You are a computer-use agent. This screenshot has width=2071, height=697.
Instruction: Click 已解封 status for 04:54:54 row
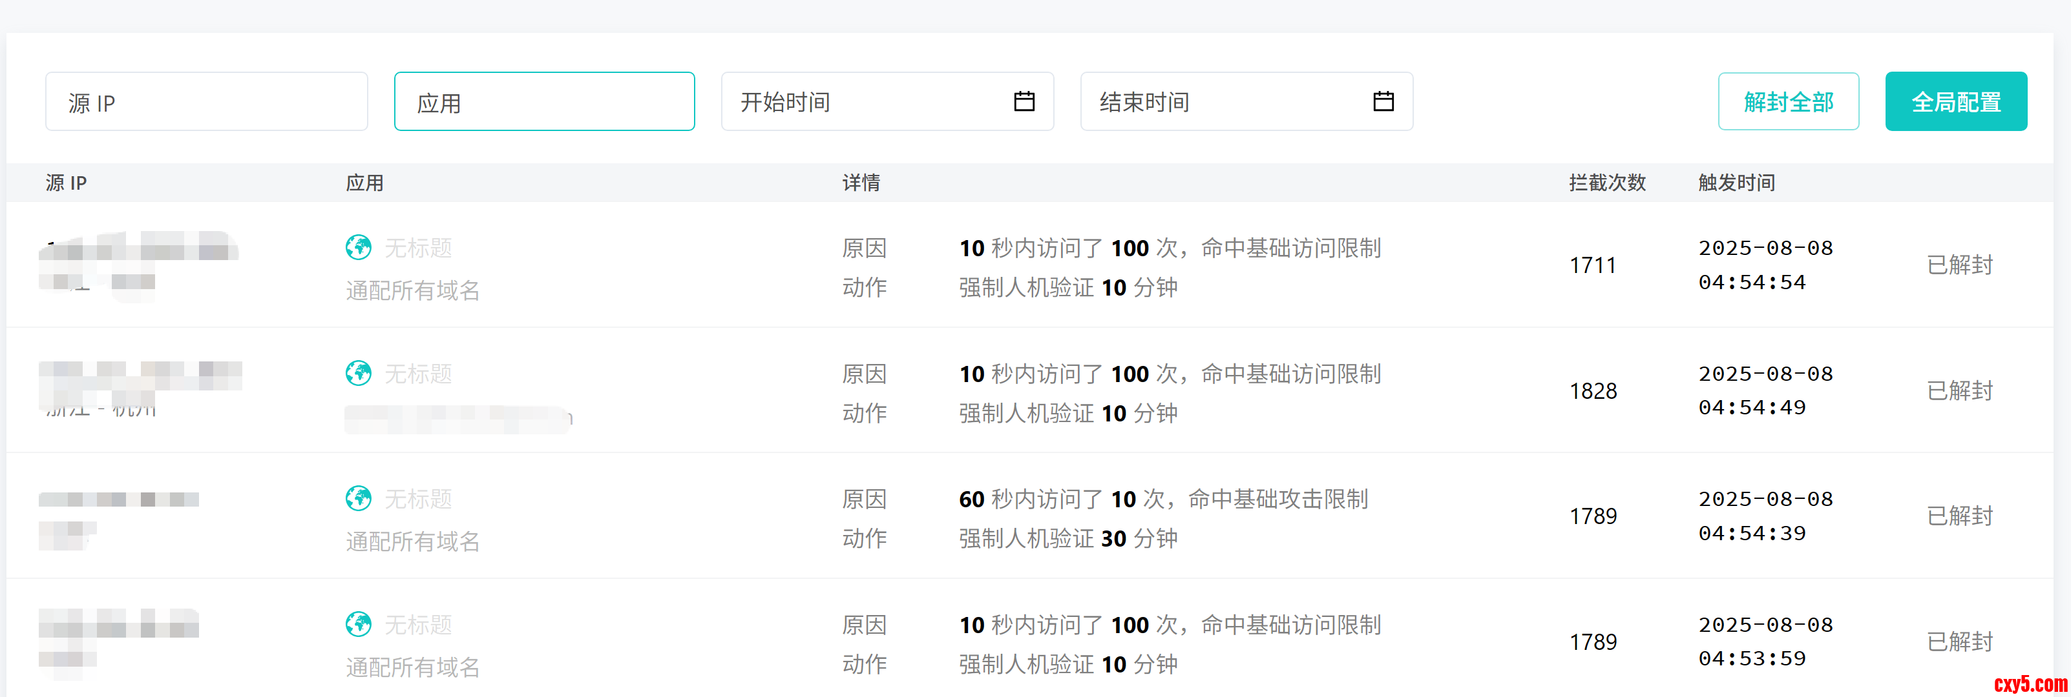[x=1959, y=265]
